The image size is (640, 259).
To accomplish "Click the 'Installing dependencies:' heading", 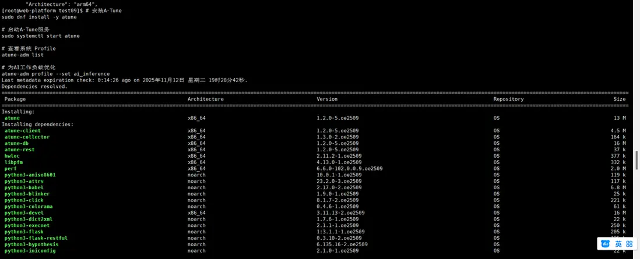I will tap(37, 125).
